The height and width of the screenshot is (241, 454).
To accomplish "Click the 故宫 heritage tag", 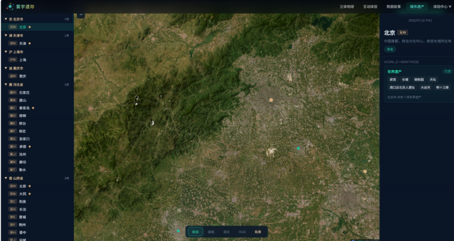I will click(x=393, y=80).
